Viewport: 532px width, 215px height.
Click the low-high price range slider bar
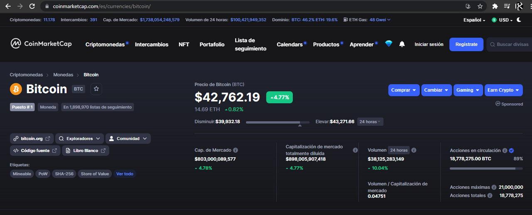tap(278, 122)
